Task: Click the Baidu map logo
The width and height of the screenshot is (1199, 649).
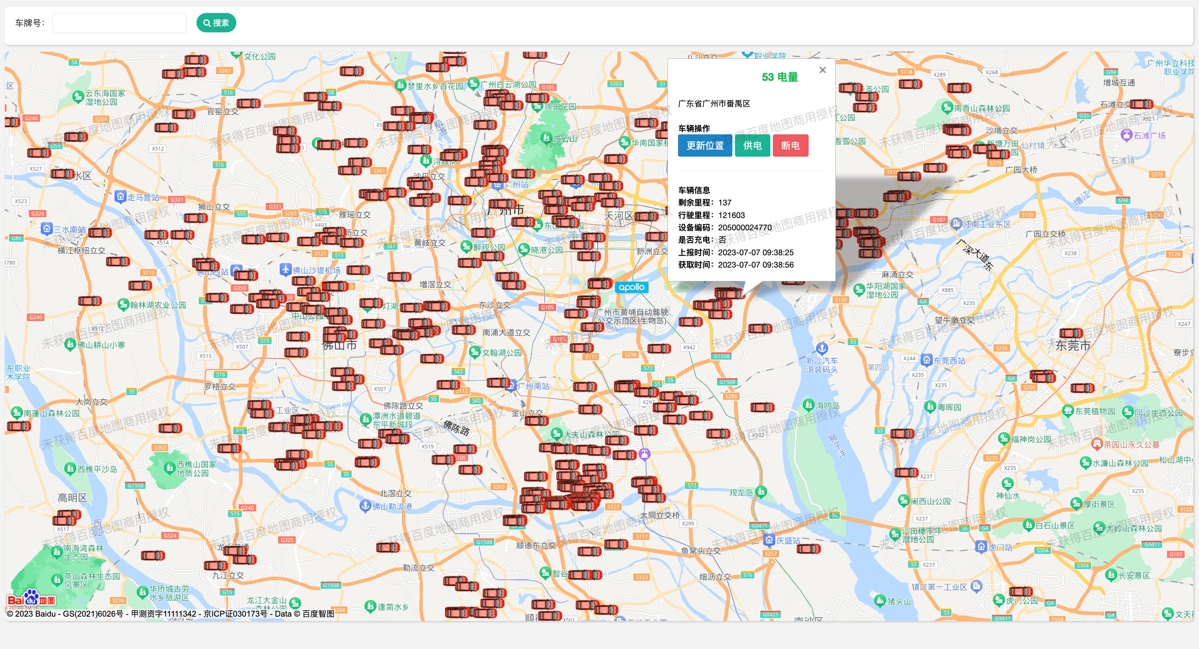Action: [x=31, y=598]
